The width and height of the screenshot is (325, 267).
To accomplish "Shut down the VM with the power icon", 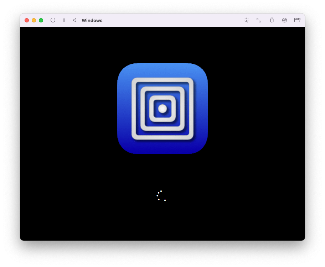I will coord(53,20).
